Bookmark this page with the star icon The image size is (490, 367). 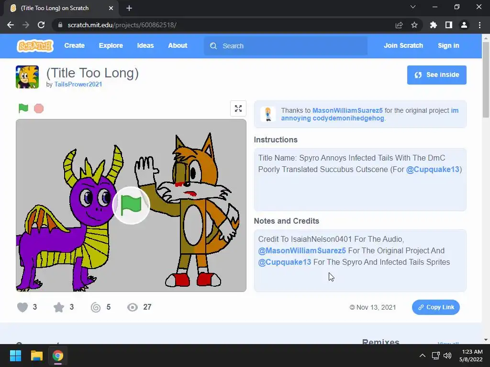tap(414, 25)
